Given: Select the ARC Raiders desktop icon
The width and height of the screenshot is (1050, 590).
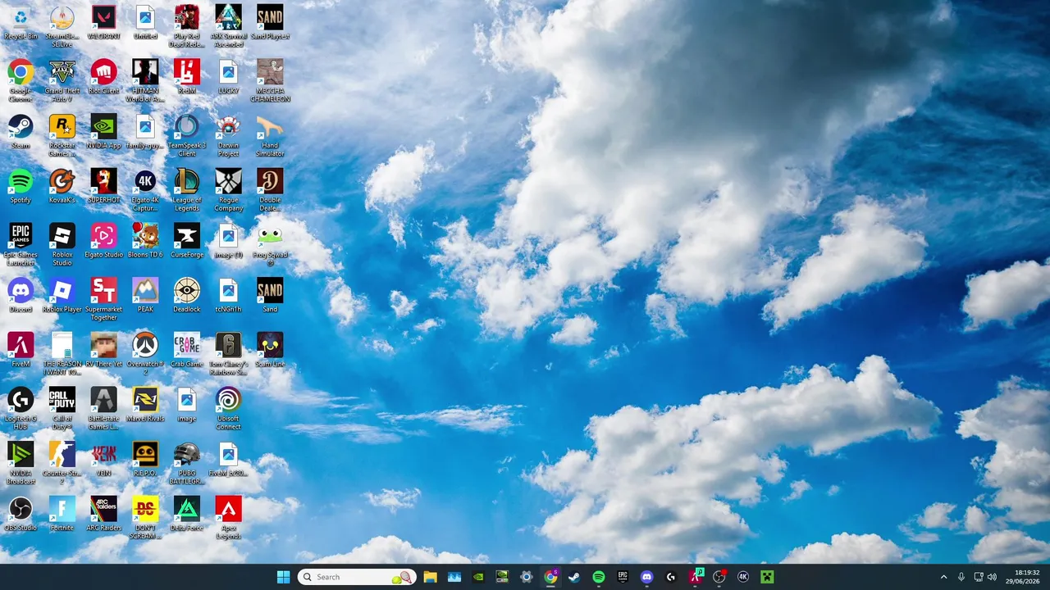Looking at the screenshot, I should pyautogui.click(x=103, y=515).
